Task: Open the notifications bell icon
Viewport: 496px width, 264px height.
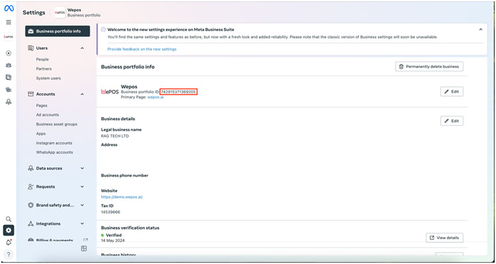Action: 9,242
